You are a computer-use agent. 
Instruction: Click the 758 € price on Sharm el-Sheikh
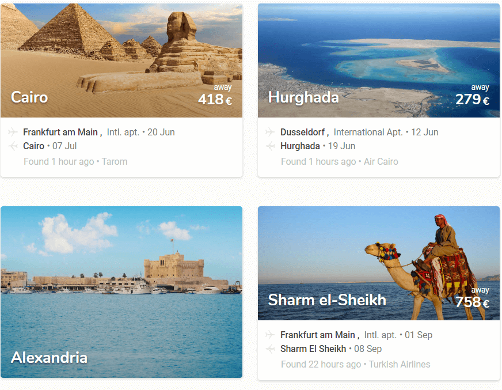click(x=472, y=302)
